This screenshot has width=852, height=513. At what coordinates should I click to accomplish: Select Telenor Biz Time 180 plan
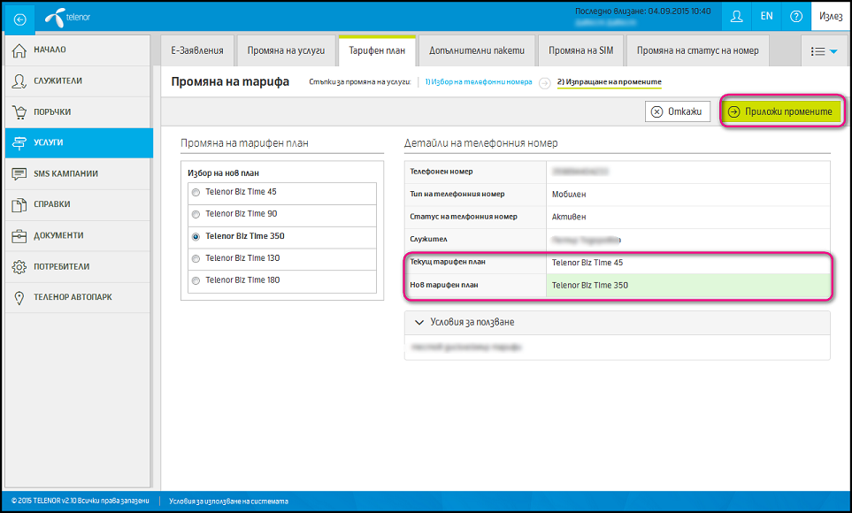click(x=196, y=281)
